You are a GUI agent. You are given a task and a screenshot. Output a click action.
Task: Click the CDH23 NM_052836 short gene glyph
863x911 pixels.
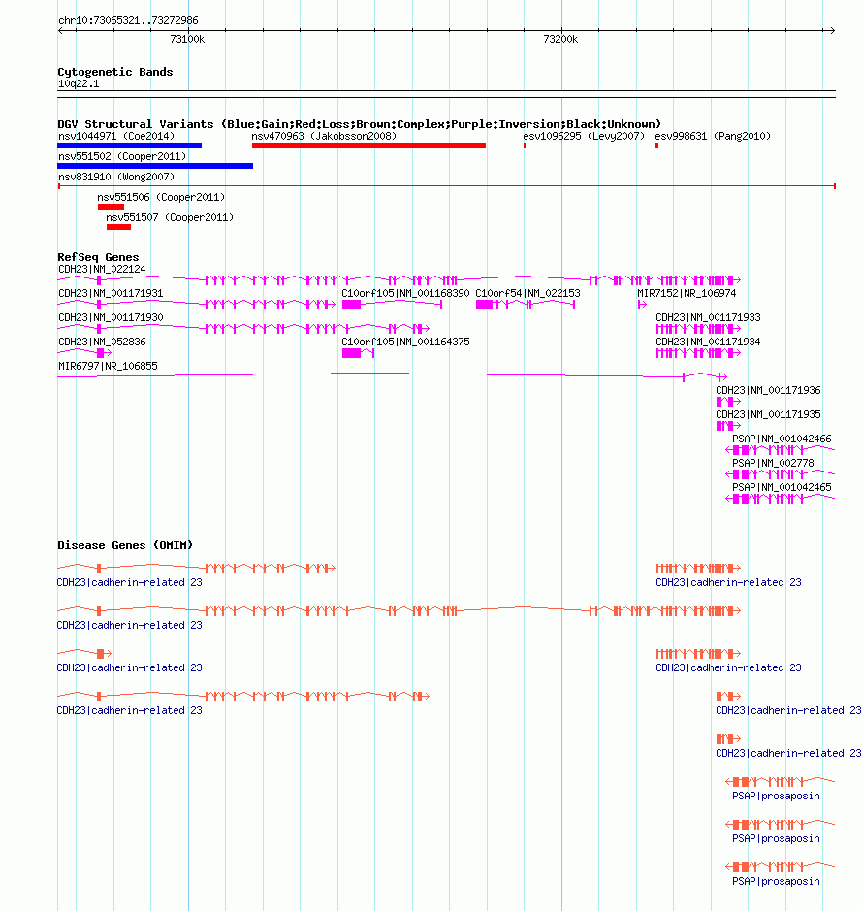click(84, 353)
